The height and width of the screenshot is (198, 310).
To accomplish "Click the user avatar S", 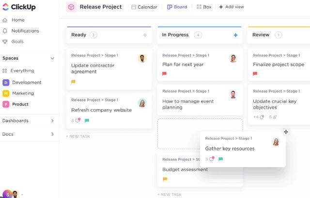I will point(8,194).
